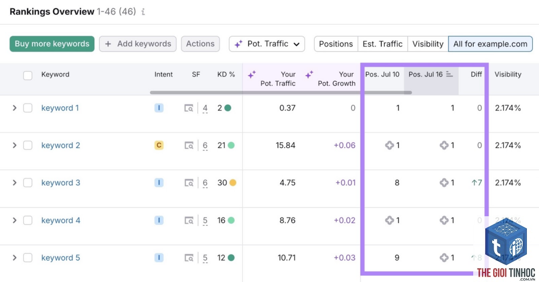Click the 10.71 potential traffic value
This screenshot has width=539, height=282.
pos(287,258)
